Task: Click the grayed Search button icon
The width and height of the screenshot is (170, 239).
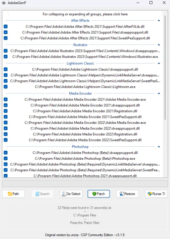Action: click(37, 194)
